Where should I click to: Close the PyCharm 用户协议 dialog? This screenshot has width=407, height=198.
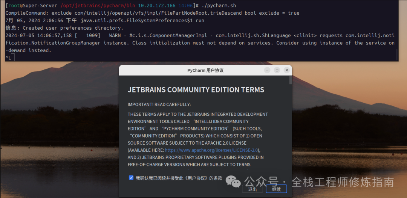[286, 70]
